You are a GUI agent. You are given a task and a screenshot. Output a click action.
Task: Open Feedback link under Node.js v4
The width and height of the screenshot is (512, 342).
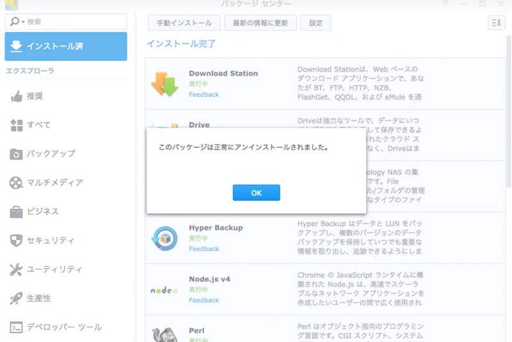[x=204, y=300]
